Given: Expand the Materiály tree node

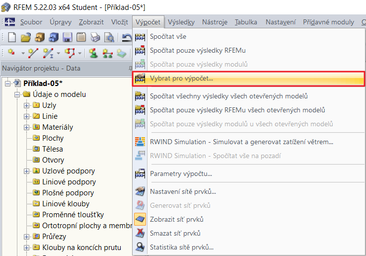Looking at the screenshot, I should coord(27,127).
